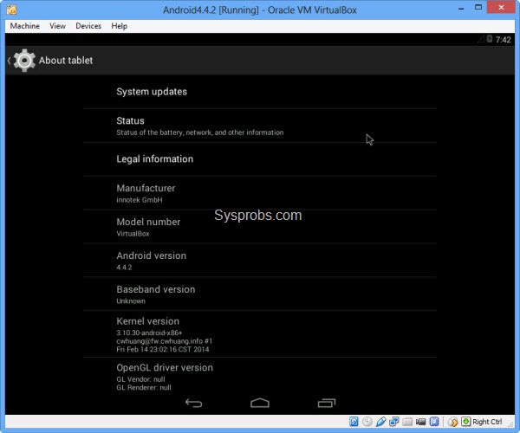Open the Status entry
Viewport: 520px width, 433px height.
[x=260, y=126]
